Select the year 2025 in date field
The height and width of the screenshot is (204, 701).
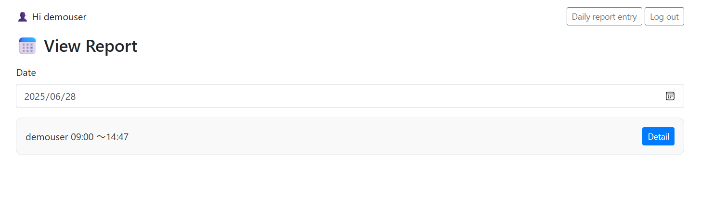pos(35,96)
